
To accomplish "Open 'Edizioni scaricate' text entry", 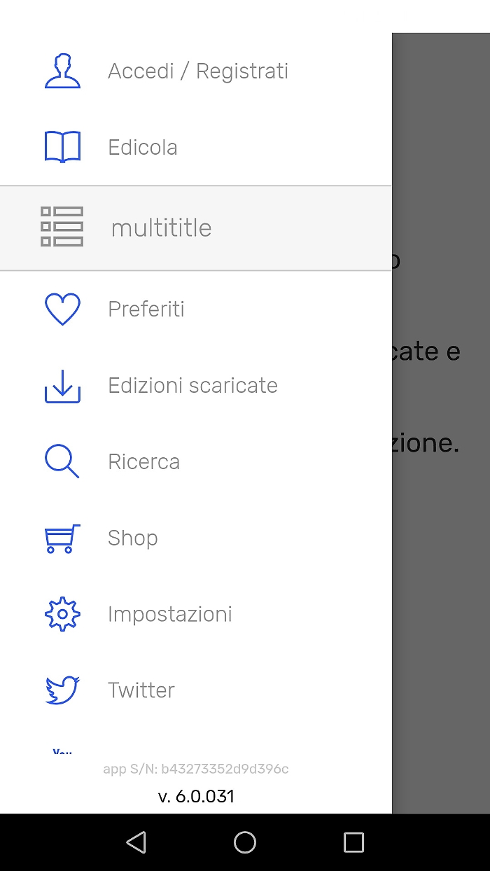I will (192, 386).
